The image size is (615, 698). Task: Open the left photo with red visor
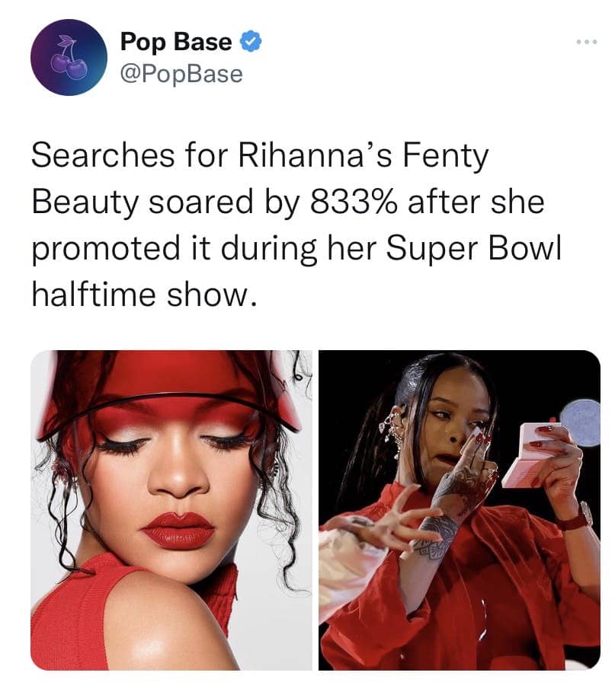pos(171,510)
